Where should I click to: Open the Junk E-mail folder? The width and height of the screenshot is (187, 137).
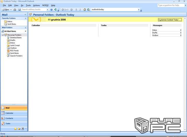[15, 45]
